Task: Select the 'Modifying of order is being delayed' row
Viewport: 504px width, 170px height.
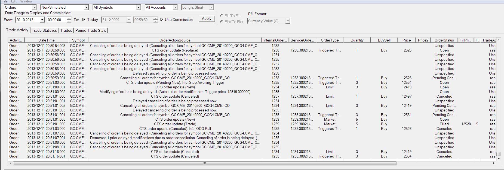Action: point(252,92)
